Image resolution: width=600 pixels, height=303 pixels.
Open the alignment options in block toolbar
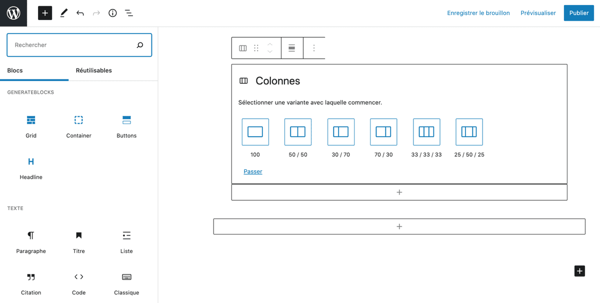(291, 48)
